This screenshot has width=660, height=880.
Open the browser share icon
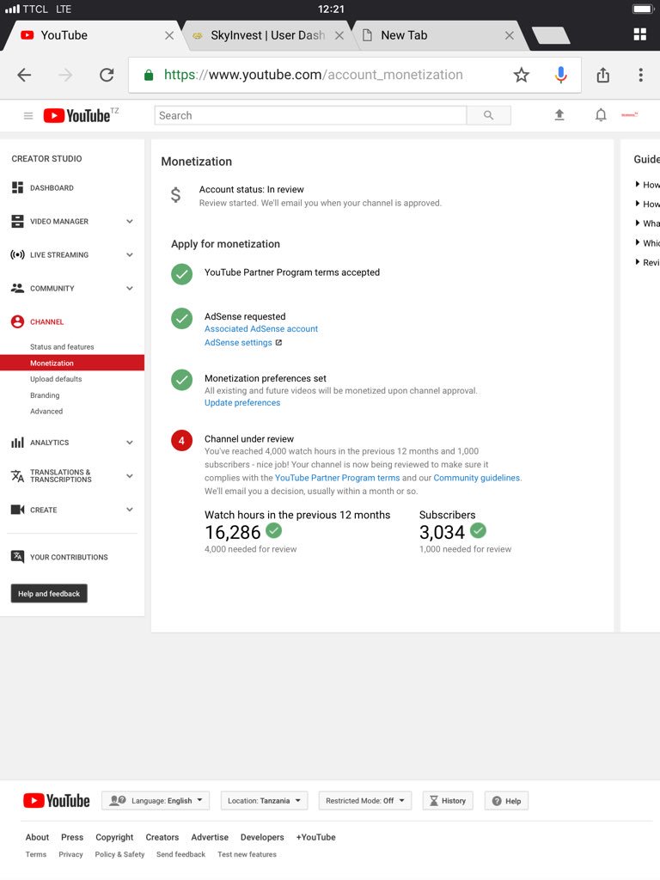602,75
